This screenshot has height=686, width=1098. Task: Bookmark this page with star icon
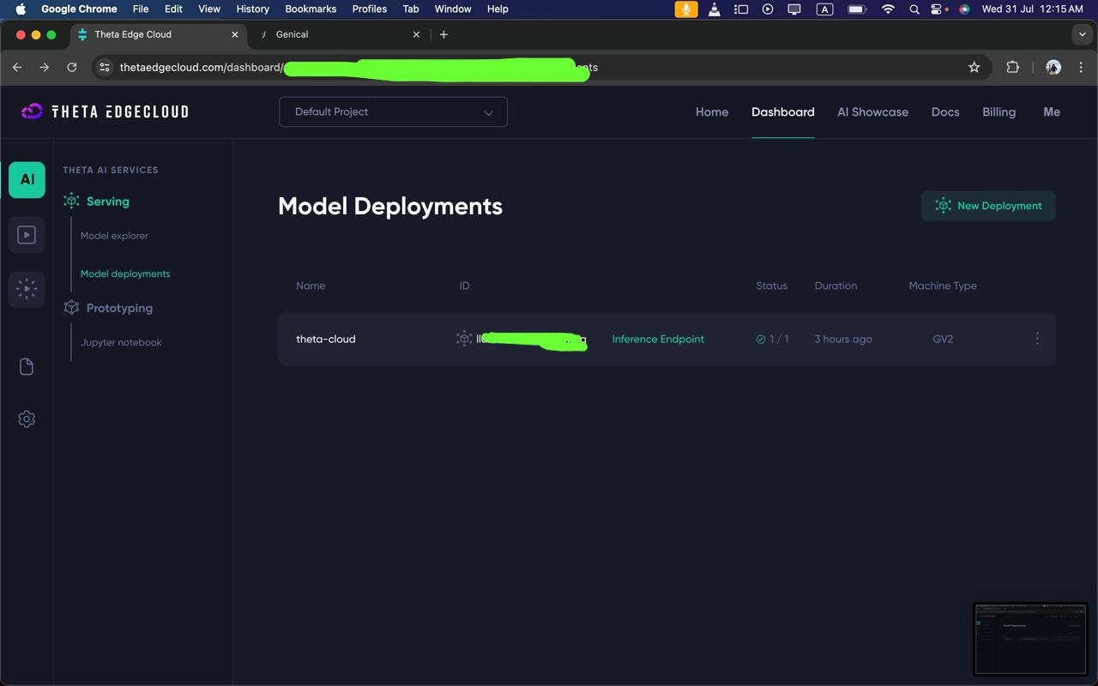tap(974, 67)
